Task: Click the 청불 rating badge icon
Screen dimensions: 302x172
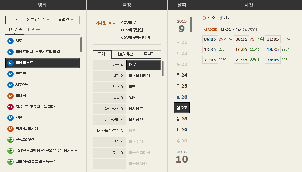Action: coord(10,107)
